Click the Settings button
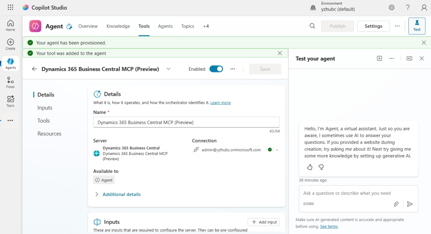Image resolution: width=431 pixels, height=234 pixels. (x=373, y=26)
